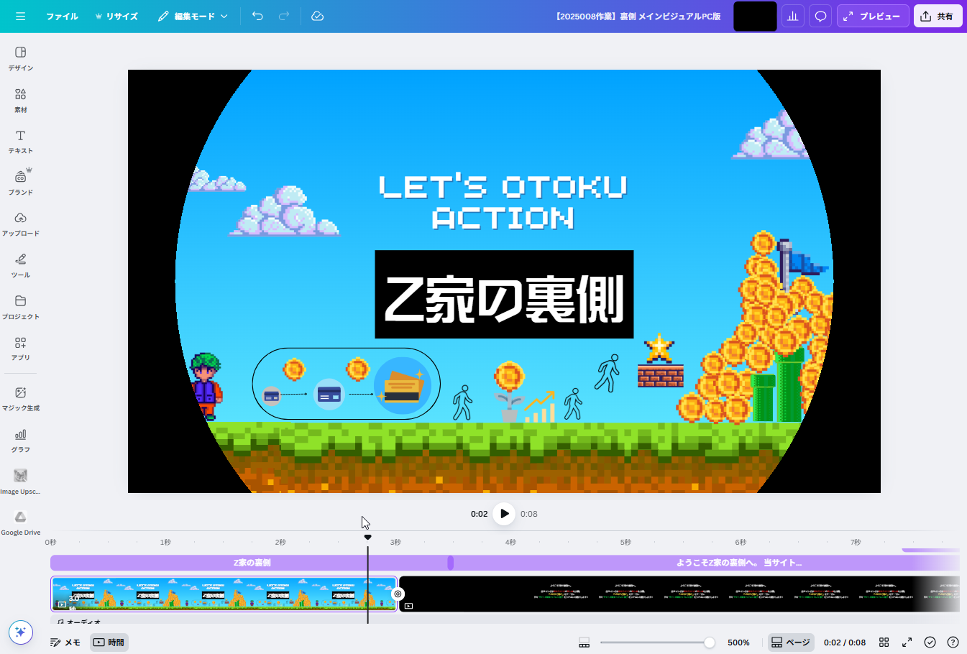Click the 5秒 mark on the ruler
This screenshot has height=654, width=967.
pyautogui.click(x=625, y=542)
